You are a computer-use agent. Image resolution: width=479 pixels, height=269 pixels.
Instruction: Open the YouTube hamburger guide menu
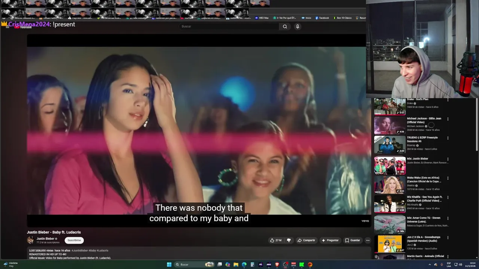pyautogui.click(x=7, y=27)
